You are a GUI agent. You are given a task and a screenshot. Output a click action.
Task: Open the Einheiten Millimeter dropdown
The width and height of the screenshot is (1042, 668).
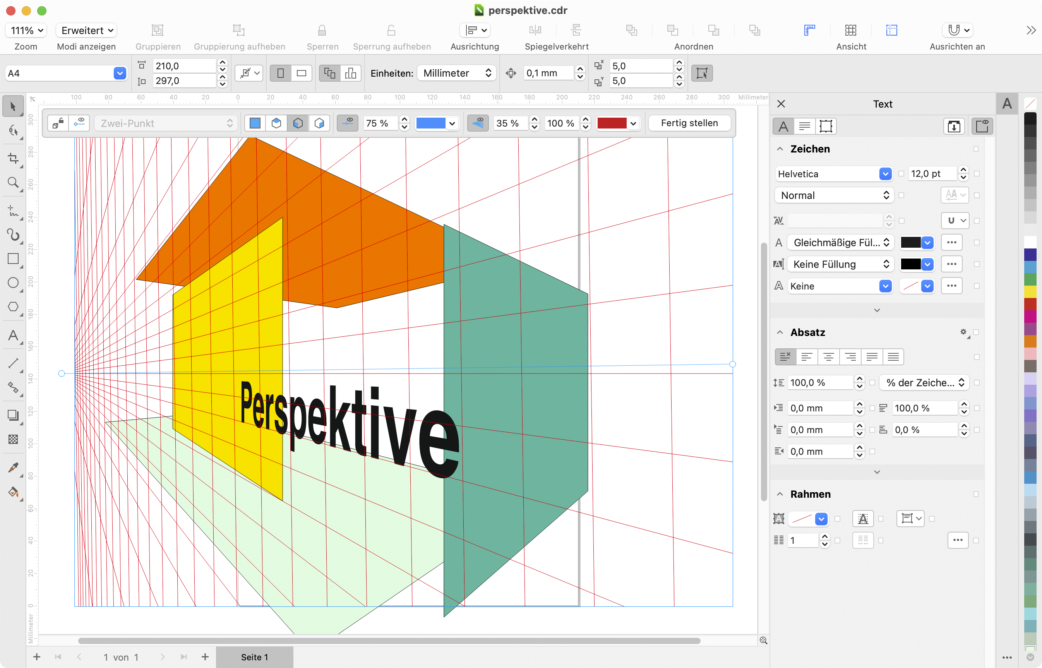tap(457, 73)
